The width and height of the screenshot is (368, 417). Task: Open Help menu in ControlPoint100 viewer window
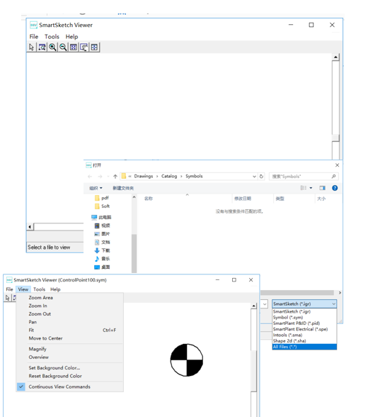point(55,289)
